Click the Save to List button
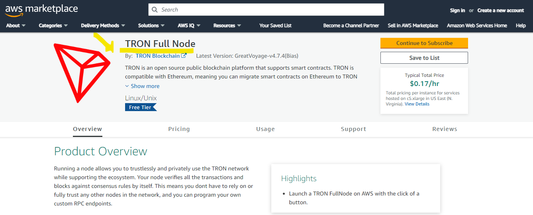The height and width of the screenshot is (215, 533). (x=424, y=58)
